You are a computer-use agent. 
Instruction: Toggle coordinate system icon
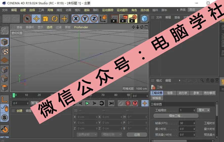point(103,19)
